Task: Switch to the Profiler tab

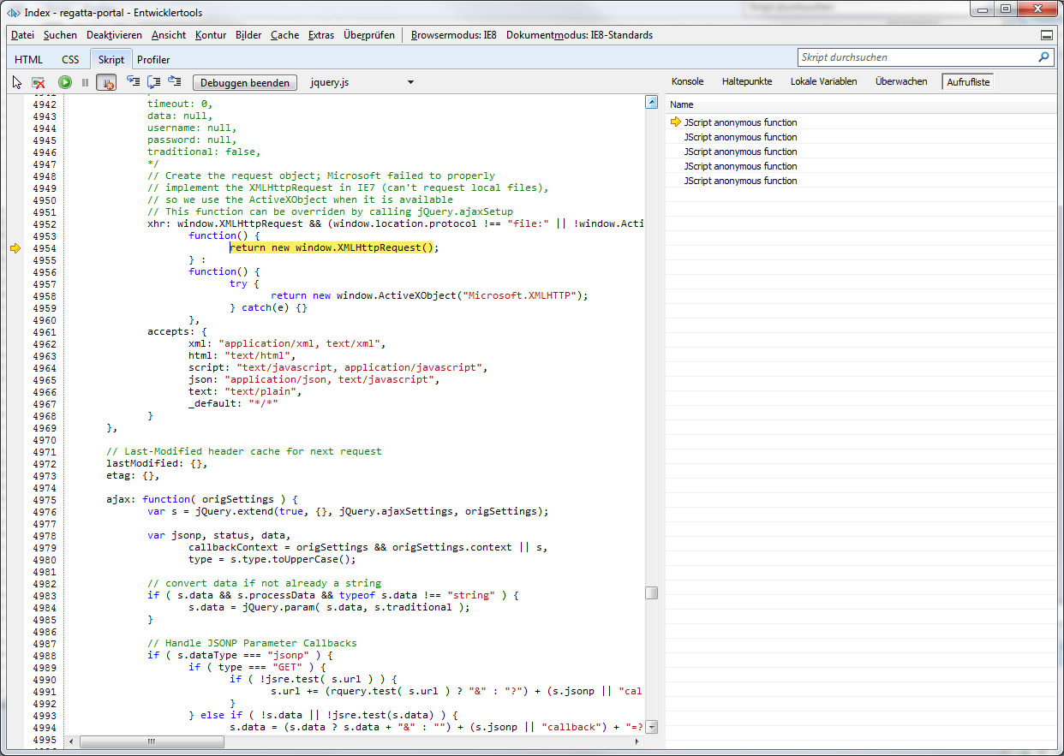Action: point(153,59)
